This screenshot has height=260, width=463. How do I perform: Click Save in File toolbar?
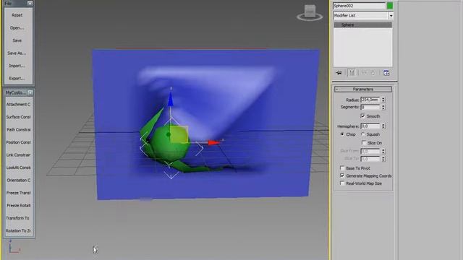tap(17, 40)
